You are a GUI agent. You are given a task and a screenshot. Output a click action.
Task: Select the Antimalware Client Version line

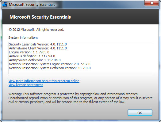click(x=38, y=48)
